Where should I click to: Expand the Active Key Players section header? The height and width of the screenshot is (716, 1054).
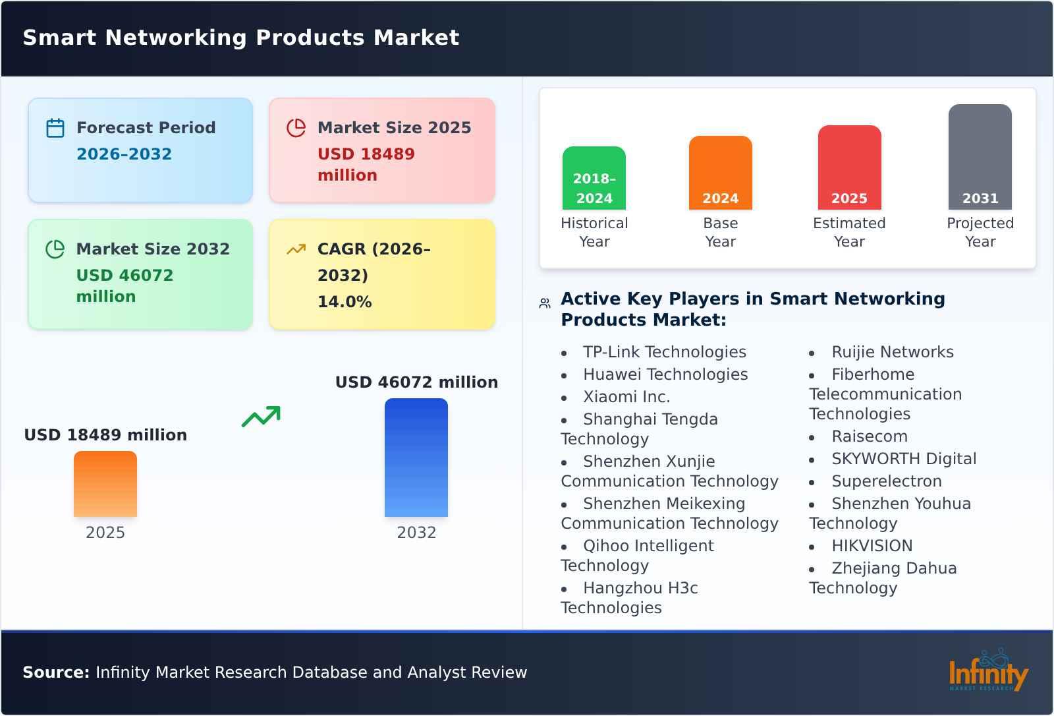coord(751,309)
